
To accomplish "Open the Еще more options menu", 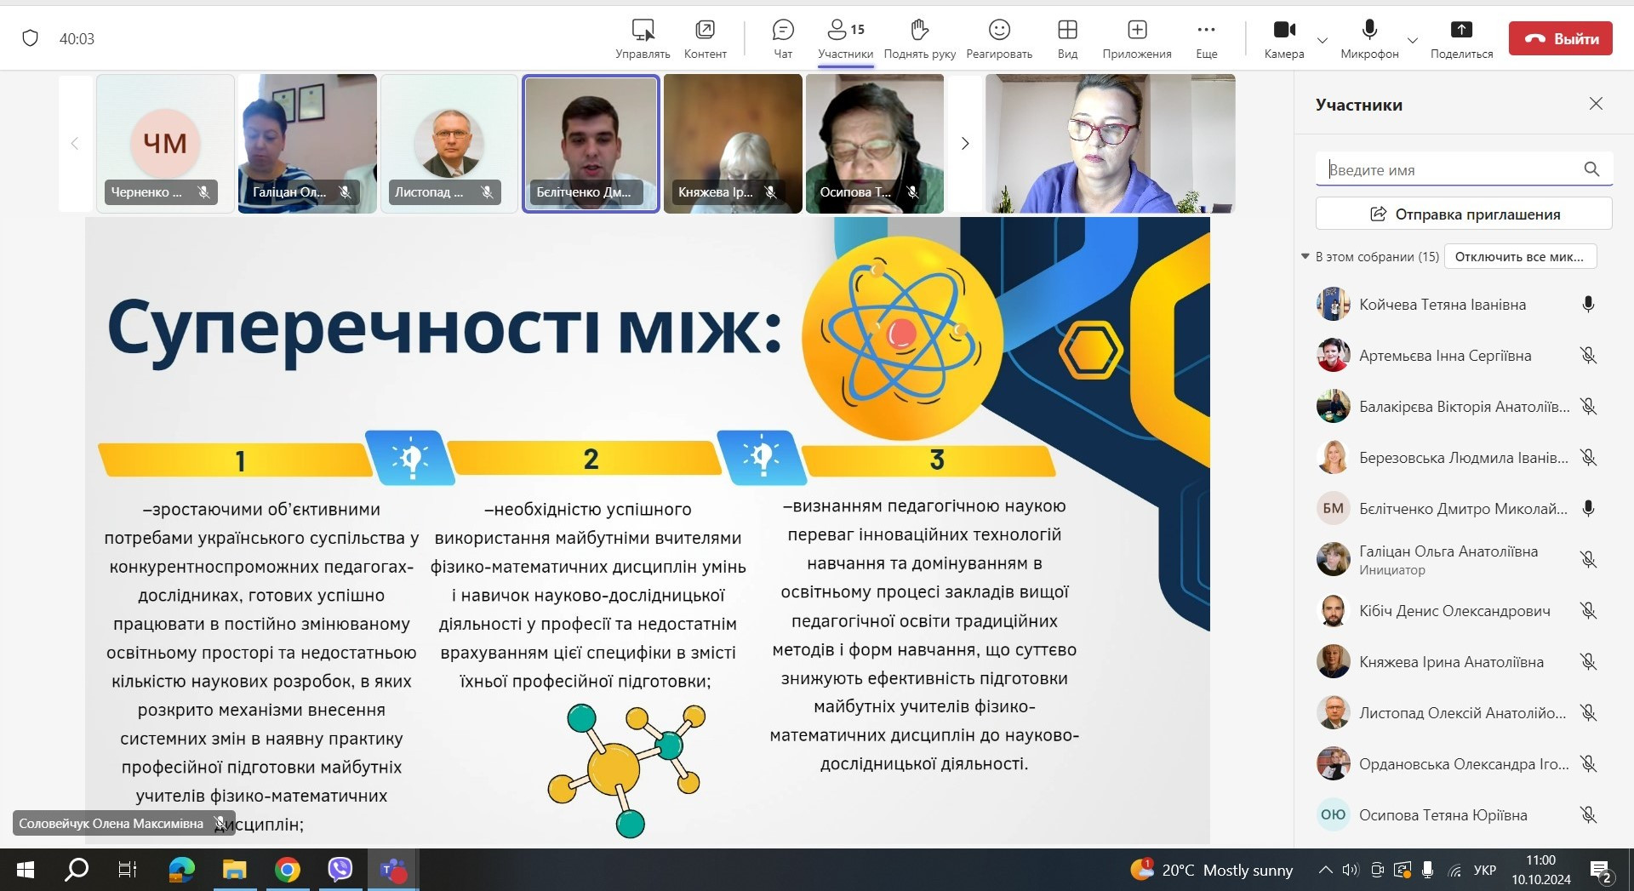I will (x=1206, y=39).
